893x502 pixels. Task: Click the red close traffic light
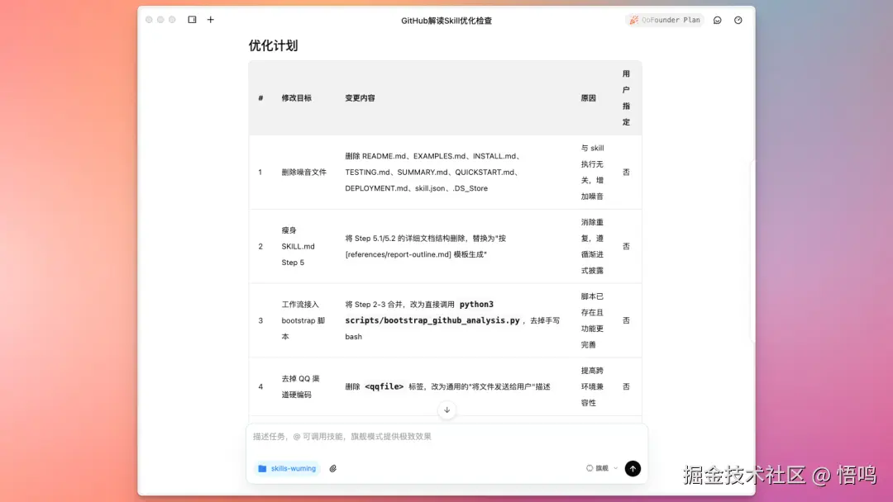[x=147, y=19]
